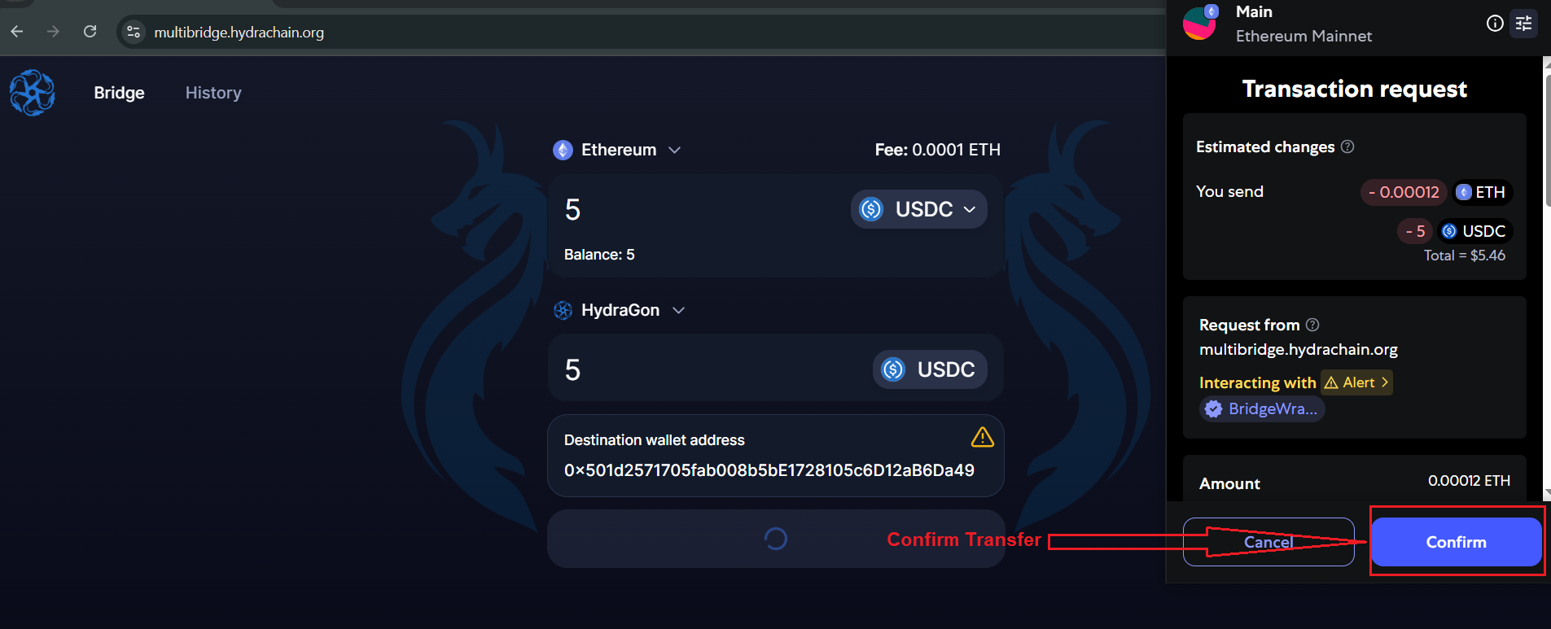Screen dimensions: 1551x629
Task: Expand the HydraGon network dropdown
Action: point(680,310)
